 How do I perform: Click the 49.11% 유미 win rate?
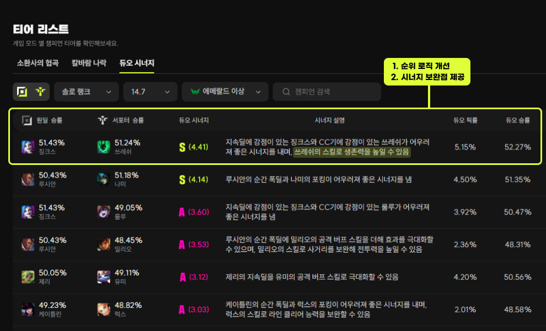[x=127, y=273]
